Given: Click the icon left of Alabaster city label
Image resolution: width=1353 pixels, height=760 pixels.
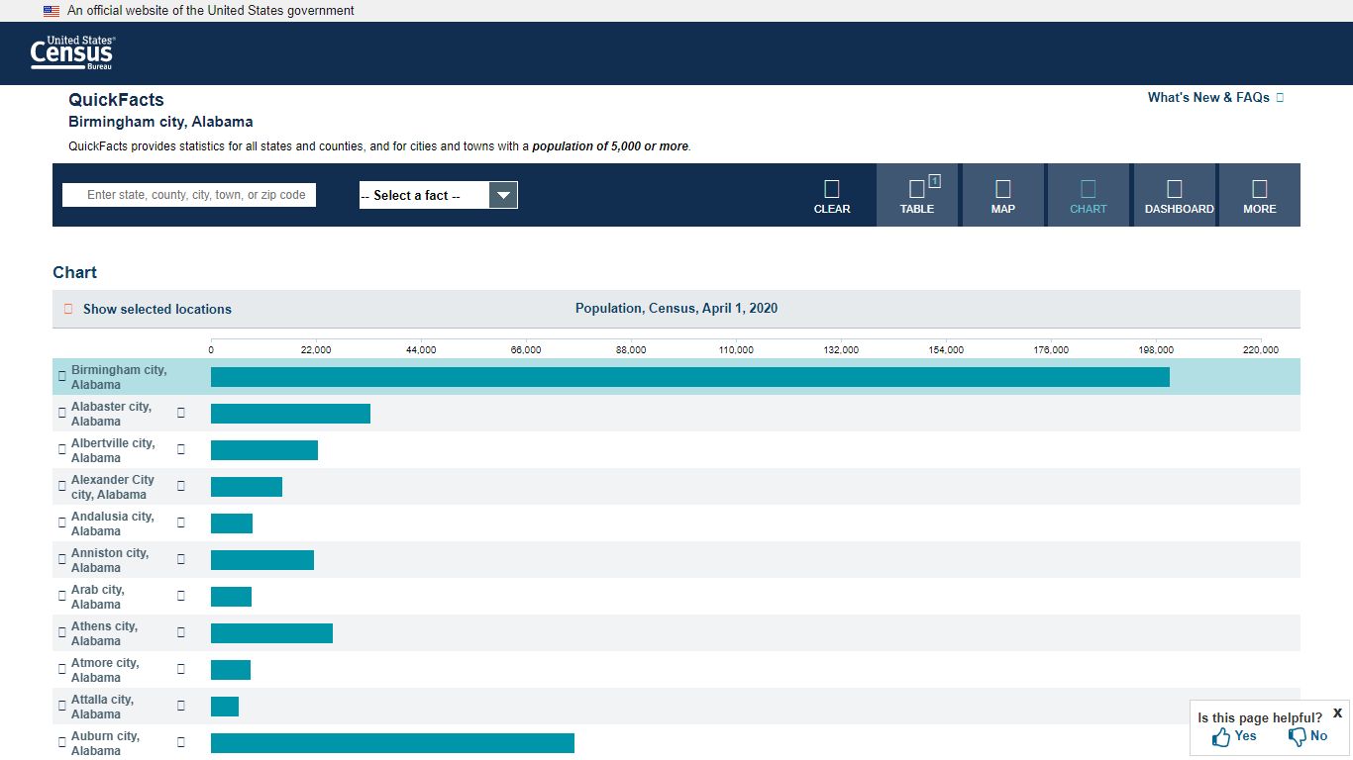Looking at the screenshot, I should click(62, 413).
